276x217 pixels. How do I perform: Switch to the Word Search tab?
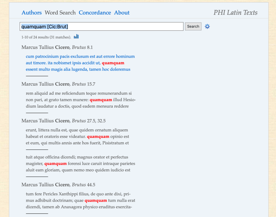pyautogui.click(x=60, y=13)
